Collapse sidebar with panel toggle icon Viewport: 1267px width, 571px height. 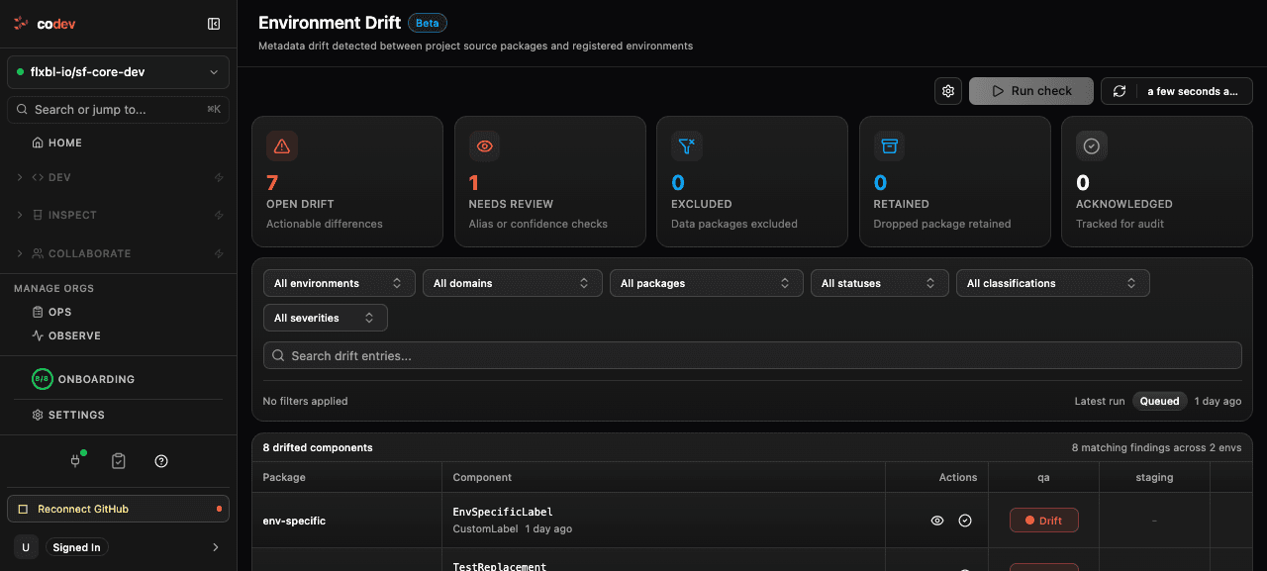coord(214,24)
